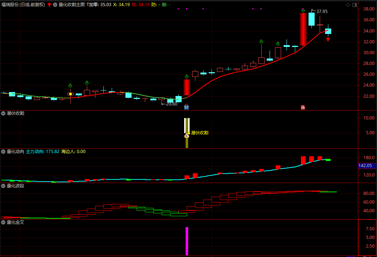Click the 38.00 price axis label
This screenshot has width=377, height=257.
pos(369,9)
